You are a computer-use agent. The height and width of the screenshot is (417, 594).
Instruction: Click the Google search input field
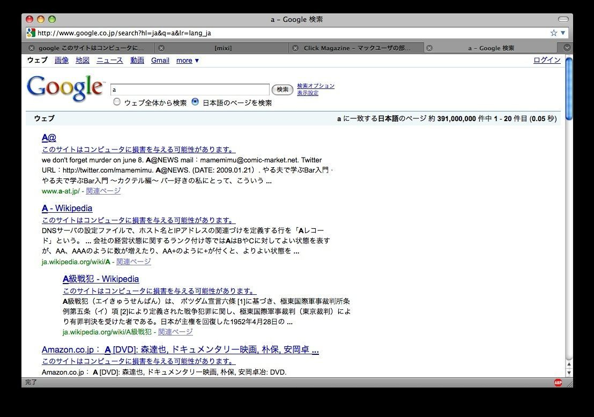(190, 90)
